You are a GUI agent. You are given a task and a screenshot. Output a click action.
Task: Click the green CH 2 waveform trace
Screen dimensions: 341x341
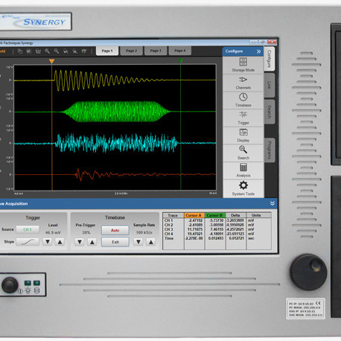[115, 112]
